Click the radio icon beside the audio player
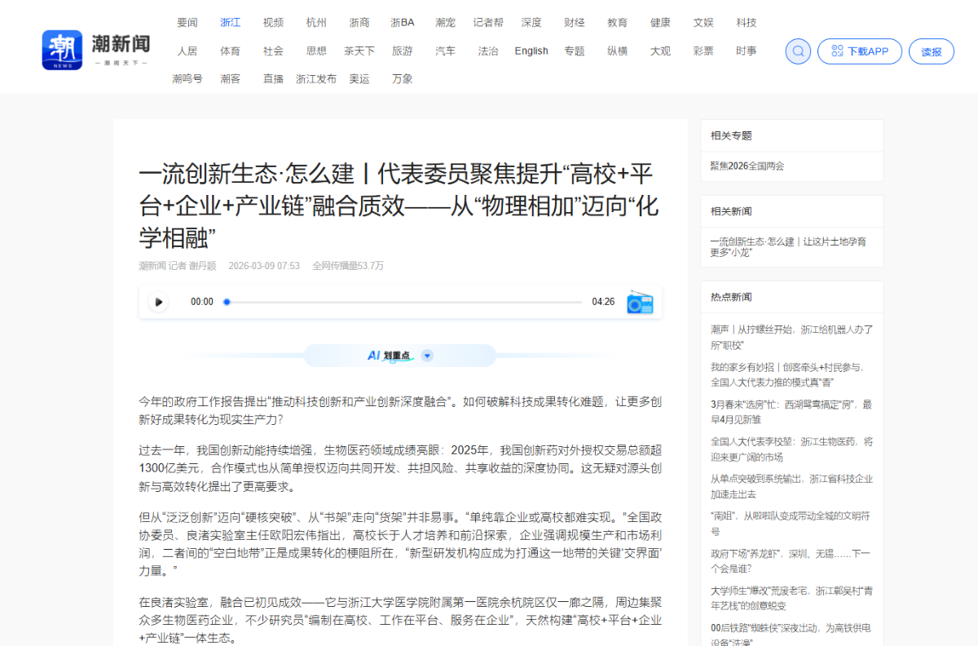The height and width of the screenshot is (646, 978). (640, 302)
